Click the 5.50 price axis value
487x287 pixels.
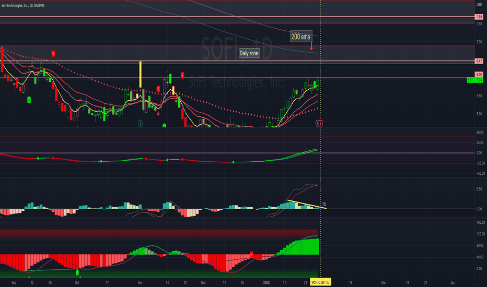479,96
